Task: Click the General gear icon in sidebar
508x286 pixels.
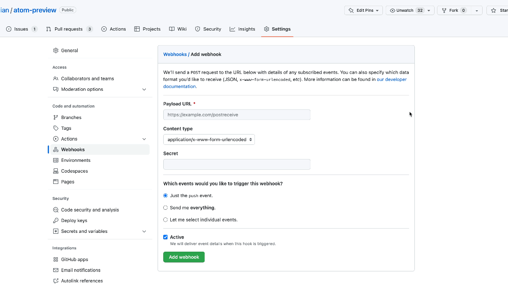Action: 56,50
